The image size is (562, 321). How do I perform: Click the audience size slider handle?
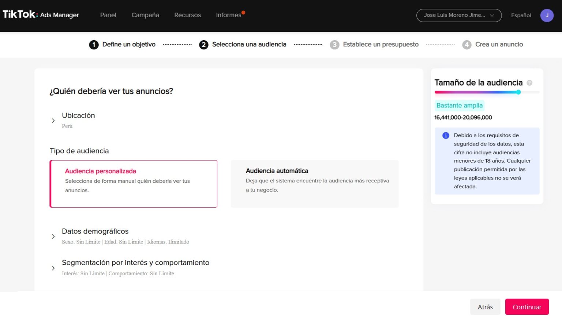pos(518,92)
